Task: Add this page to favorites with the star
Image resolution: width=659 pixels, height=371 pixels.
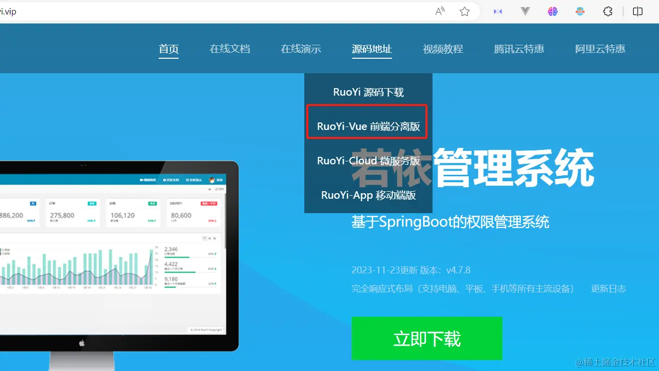Action: (465, 11)
